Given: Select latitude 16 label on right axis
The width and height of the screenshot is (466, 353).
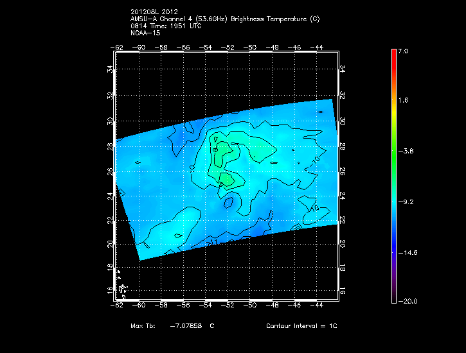Looking at the screenshot, I should point(343,291).
